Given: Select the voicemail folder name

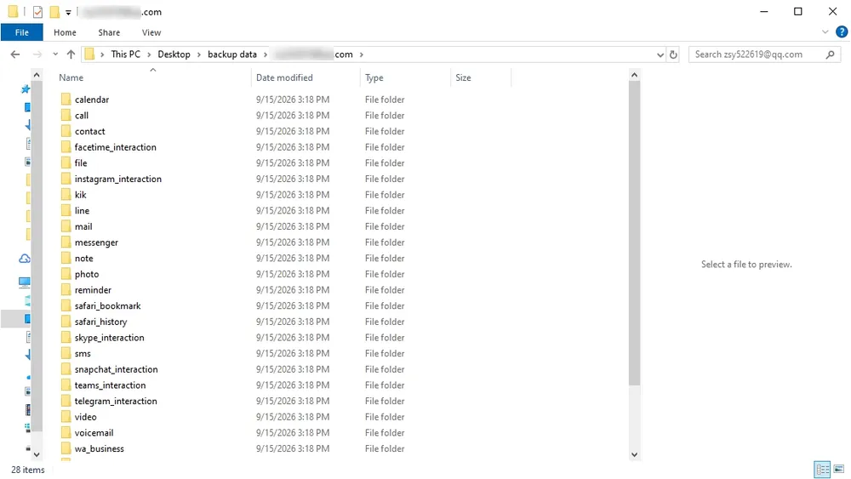Looking at the screenshot, I should (x=94, y=432).
